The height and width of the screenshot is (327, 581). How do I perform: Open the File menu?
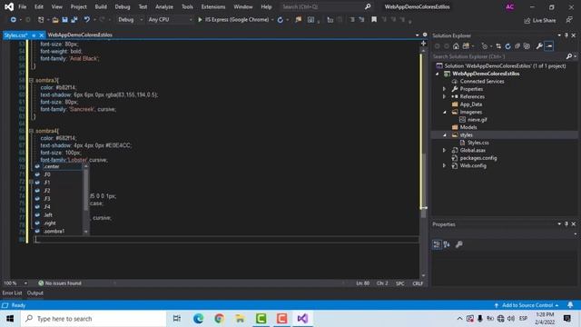click(x=22, y=6)
